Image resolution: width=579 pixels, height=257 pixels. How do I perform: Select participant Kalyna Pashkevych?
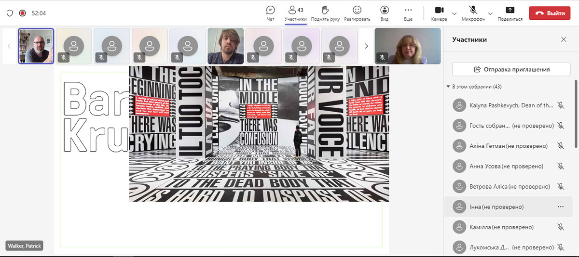(x=509, y=105)
